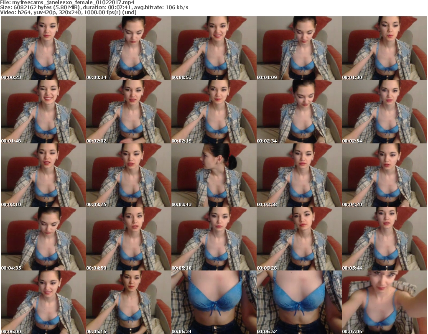Image resolution: width=428 pixels, height=334 pixels.
Task: Select the thumbnail stamped 00:00:23
Action: click(43, 48)
